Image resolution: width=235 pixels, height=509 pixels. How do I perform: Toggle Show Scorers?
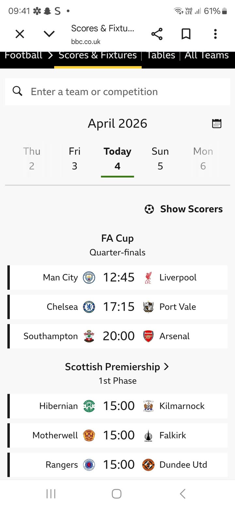(x=184, y=209)
